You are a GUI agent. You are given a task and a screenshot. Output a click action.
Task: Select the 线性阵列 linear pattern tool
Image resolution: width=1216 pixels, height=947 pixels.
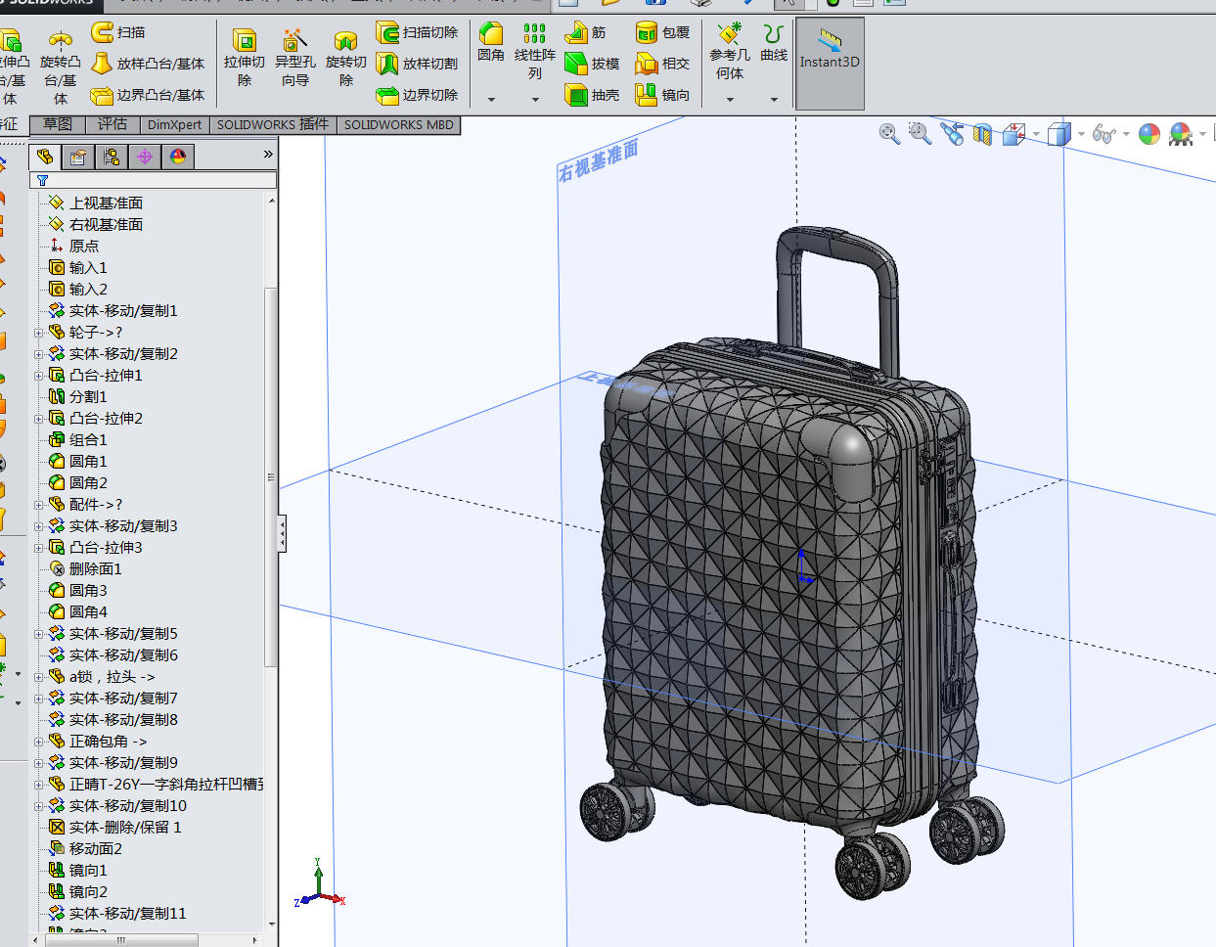pyautogui.click(x=534, y=51)
